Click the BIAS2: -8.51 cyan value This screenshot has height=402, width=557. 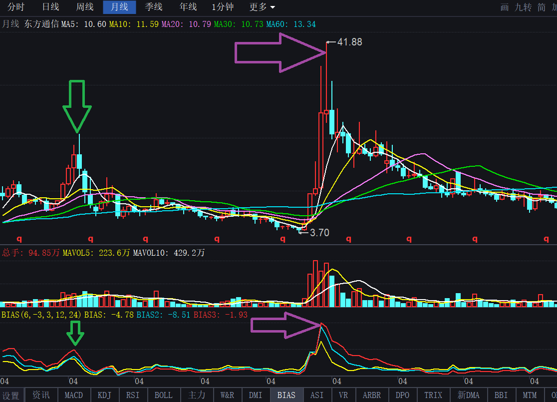pos(163,315)
